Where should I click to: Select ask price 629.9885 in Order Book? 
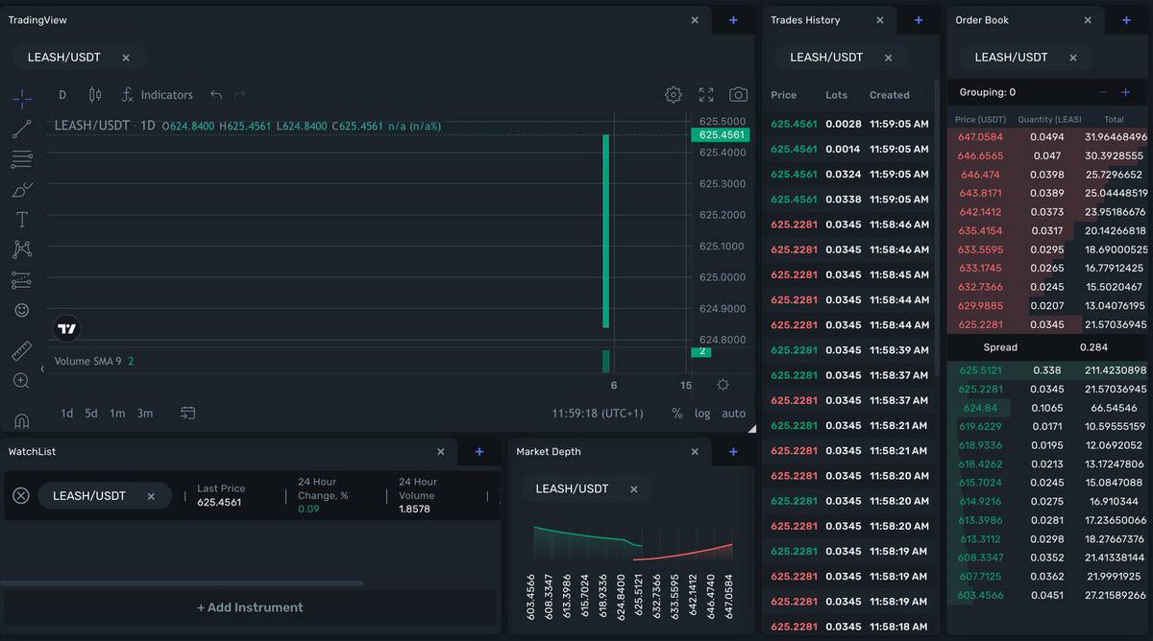pos(980,306)
